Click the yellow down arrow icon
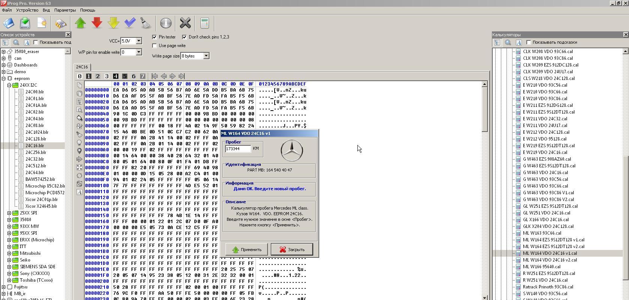The image size is (629, 300). 114,23
